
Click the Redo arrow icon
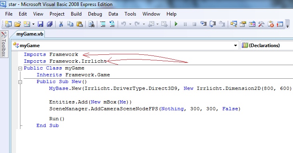pos(137,24)
